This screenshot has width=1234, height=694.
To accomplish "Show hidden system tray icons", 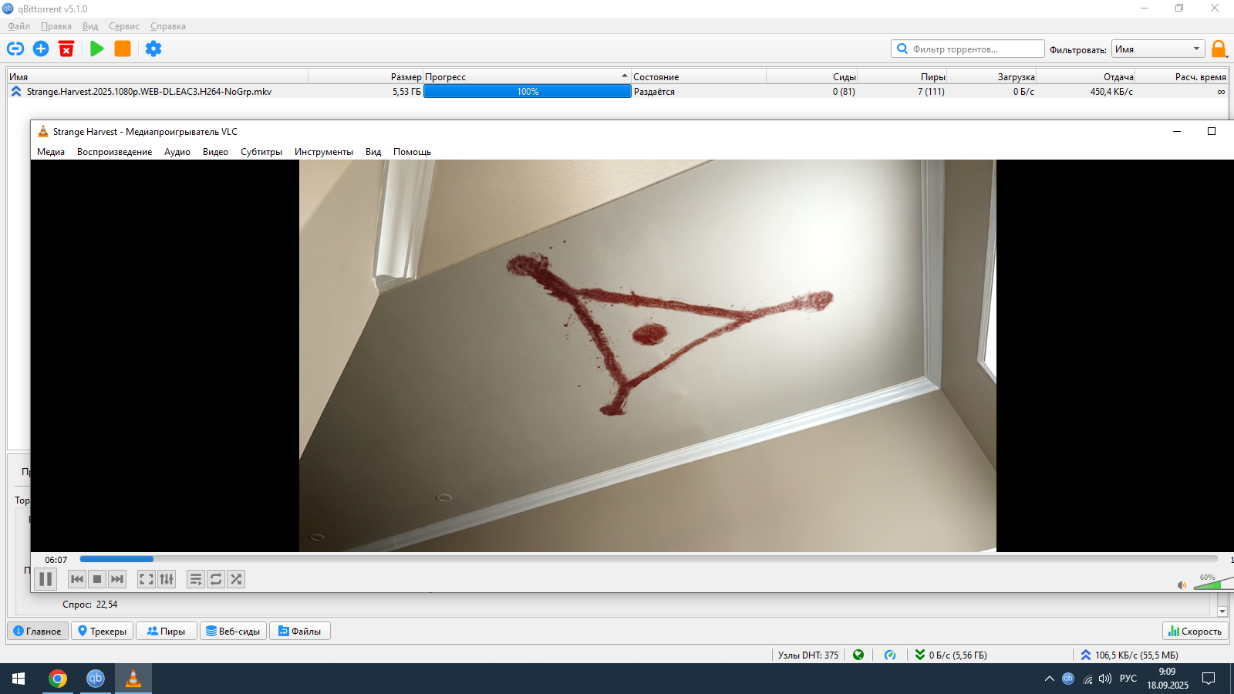I will (1049, 679).
